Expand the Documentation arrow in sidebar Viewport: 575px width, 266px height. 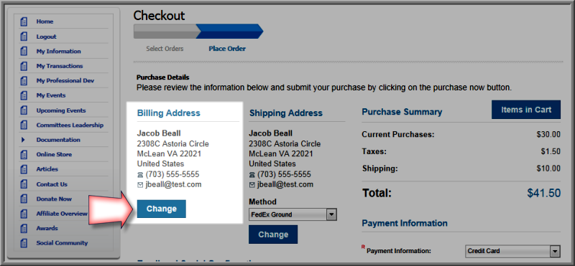(x=23, y=140)
